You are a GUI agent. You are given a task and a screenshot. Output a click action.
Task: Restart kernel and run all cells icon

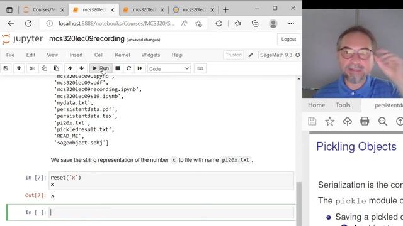click(x=140, y=68)
